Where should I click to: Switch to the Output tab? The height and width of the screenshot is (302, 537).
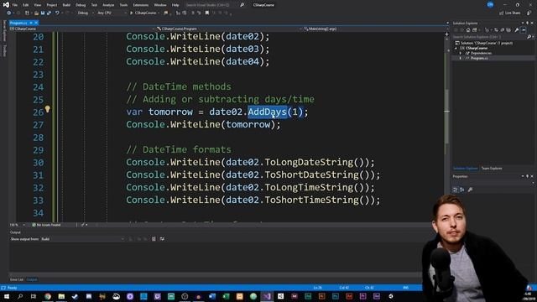coord(32,279)
